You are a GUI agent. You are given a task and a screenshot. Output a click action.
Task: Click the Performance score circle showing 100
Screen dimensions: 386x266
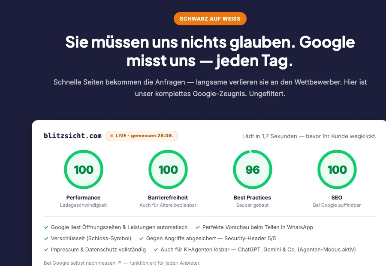click(x=84, y=169)
